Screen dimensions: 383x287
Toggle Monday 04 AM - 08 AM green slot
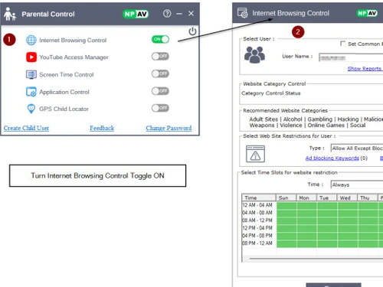tap(307, 214)
